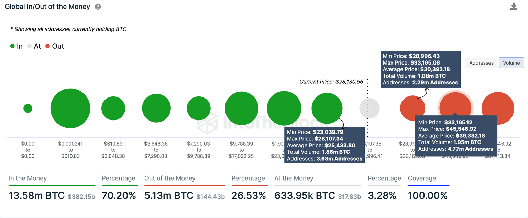Click the Out of the Money summary label

[x=170, y=178]
